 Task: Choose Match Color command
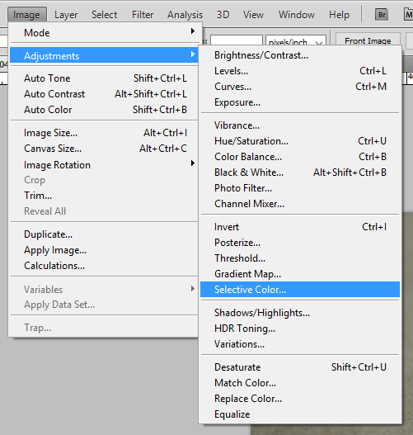pos(300,383)
